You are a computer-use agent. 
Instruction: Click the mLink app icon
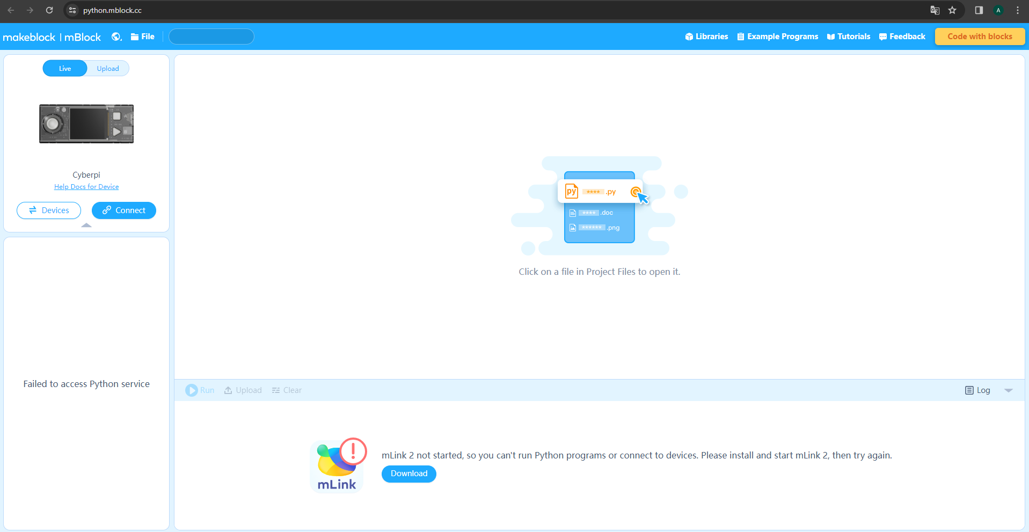[337, 466]
